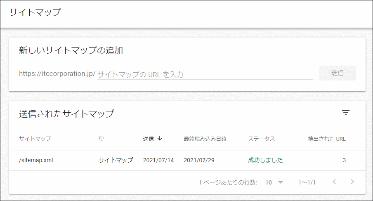Screen dimensions: 373x201
Task: Click the 1 ページあたりの行数 label
Action: click(228, 182)
